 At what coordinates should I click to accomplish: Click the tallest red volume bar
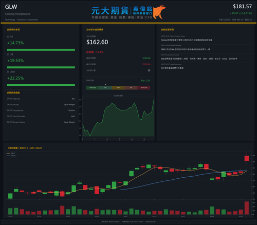click(247, 208)
